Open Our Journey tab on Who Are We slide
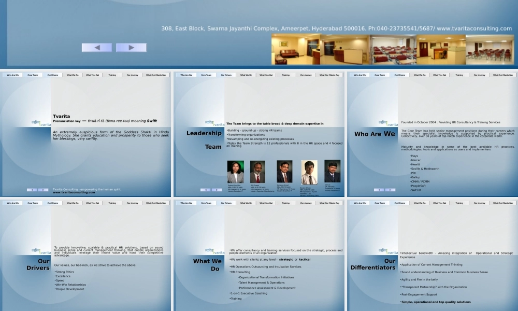The height and width of the screenshot is (311, 518). (479, 75)
